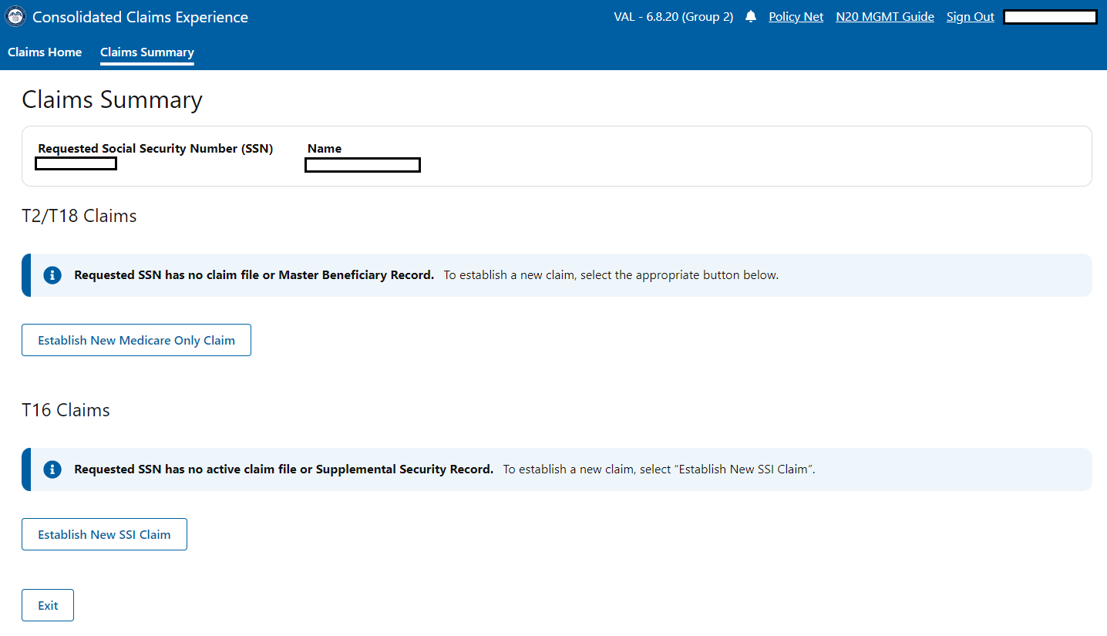Click the redacted user name box in header
Image resolution: width=1107 pixels, height=636 pixels.
tap(1050, 17)
